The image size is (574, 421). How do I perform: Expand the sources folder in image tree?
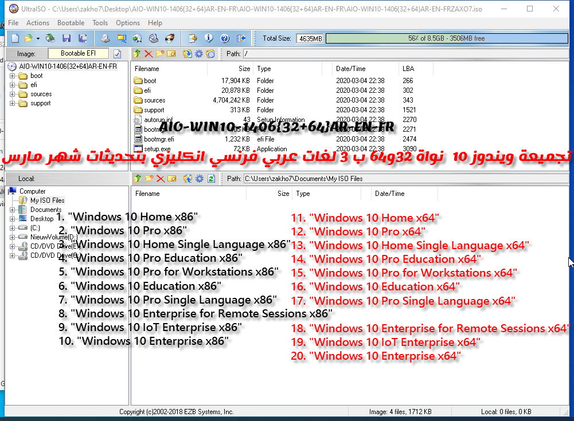coord(12,94)
